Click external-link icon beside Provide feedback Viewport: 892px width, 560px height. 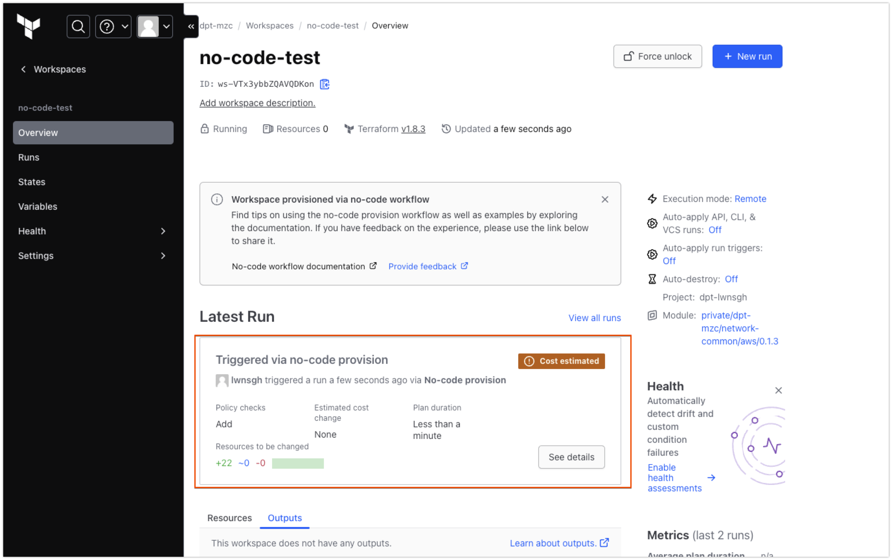pyautogui.click(x=464, y=266)
